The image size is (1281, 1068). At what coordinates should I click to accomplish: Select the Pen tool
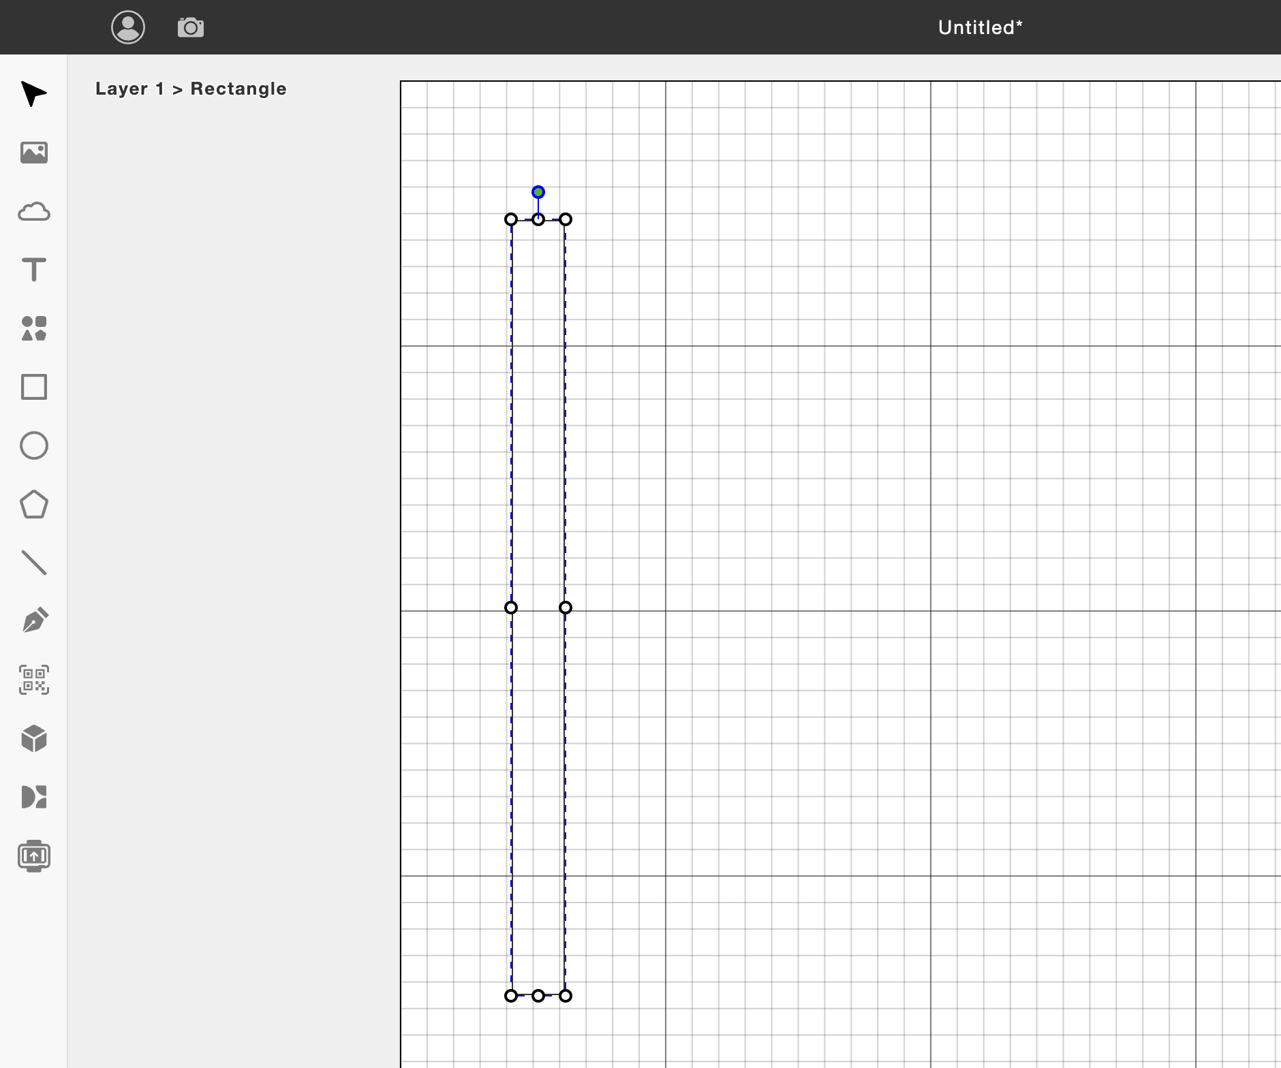[x=35, y=621]
